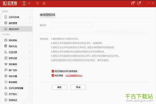Expand the 网络测试 chevron
156x104 pixels.
click(x=30, y=100)
